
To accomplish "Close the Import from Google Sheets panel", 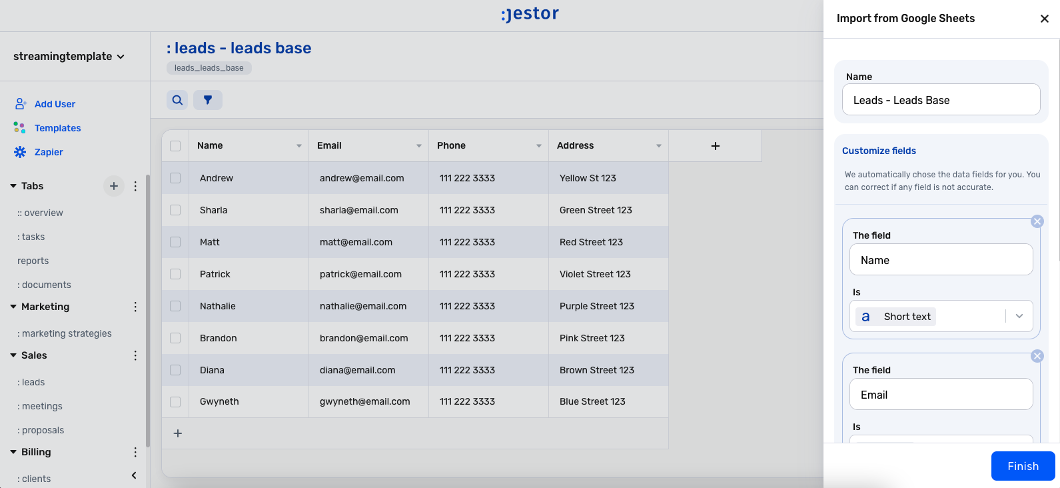I will (x=1045, y=19).
